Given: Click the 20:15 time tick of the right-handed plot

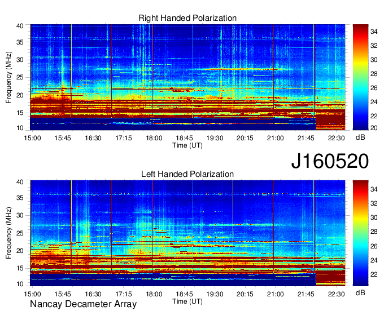Looking at the screenshot, I should [245, 138].
